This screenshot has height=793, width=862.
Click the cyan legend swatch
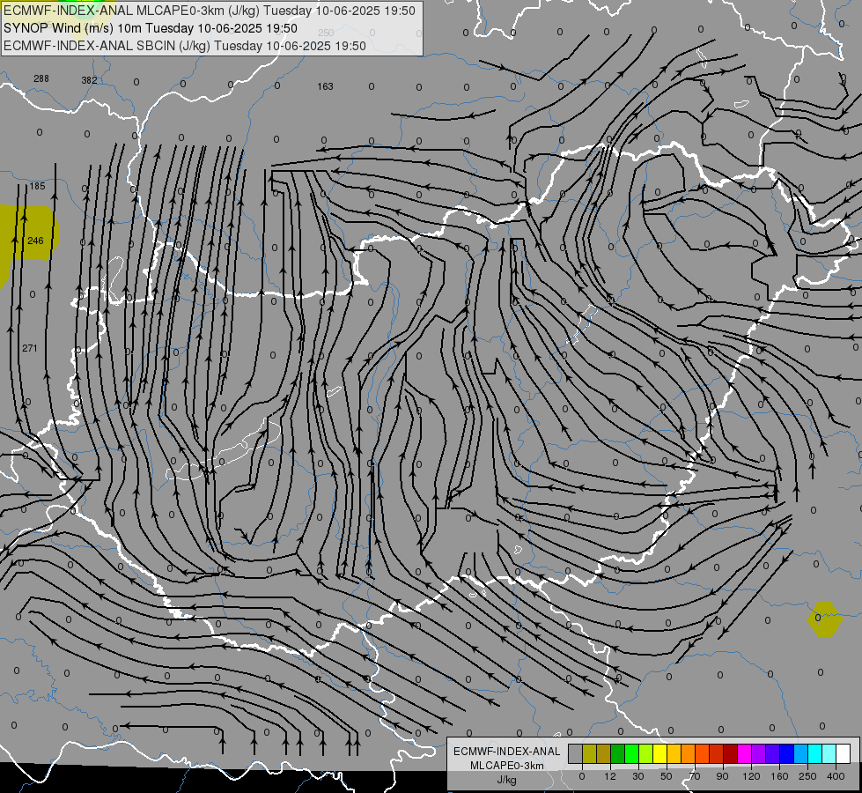click(x=815, y=753)
